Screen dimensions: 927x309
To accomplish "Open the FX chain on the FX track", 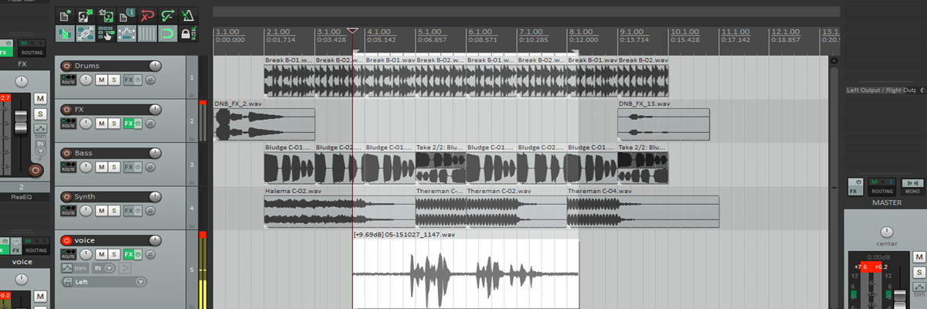I will pyautogui.click(x=128, y=124).
